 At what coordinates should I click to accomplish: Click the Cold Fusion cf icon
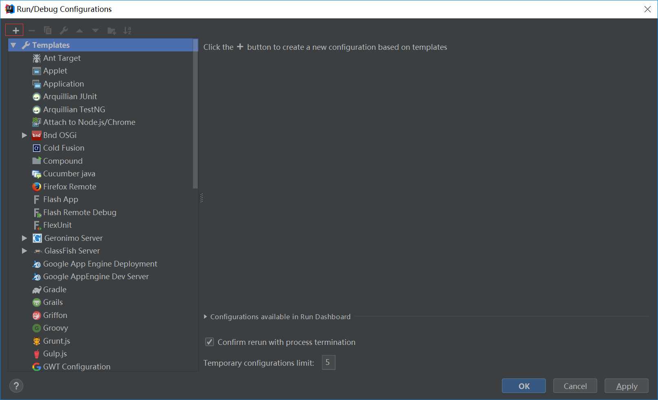tap(37, 148)
